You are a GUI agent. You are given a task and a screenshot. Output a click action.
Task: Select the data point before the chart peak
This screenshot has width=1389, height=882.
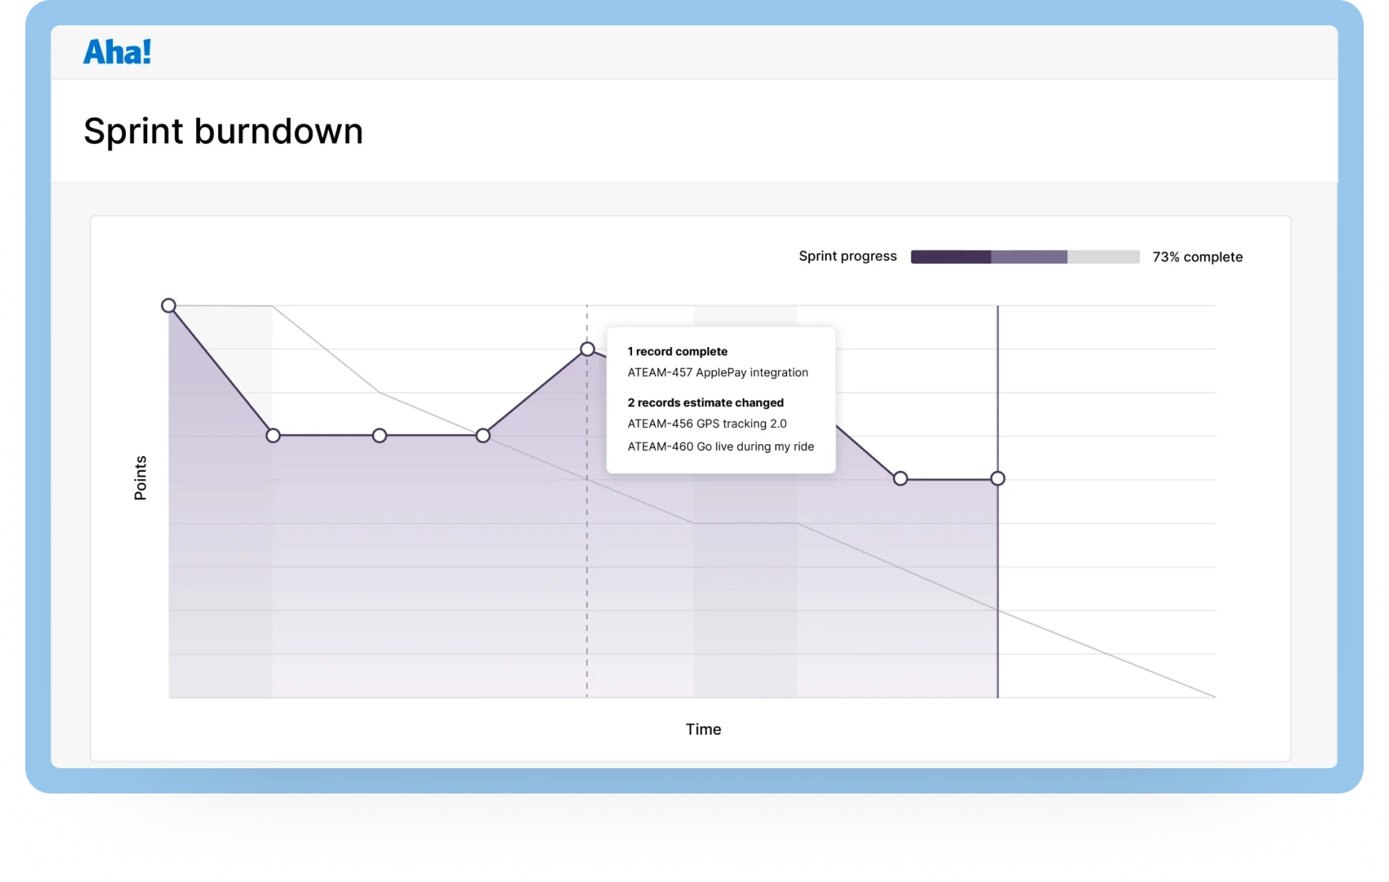pos(483,435)
